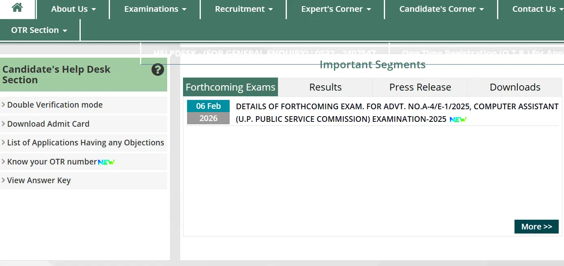Click the NEW badge beside Know your OTR number
Image resolution: width=564 pixels, height=266 pixels.
(105, 162)
